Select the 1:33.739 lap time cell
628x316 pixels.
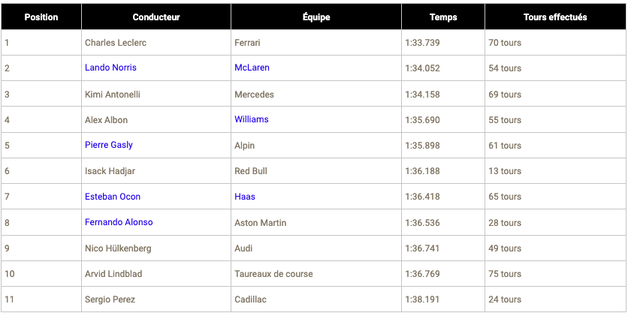[x=422, y=43]
